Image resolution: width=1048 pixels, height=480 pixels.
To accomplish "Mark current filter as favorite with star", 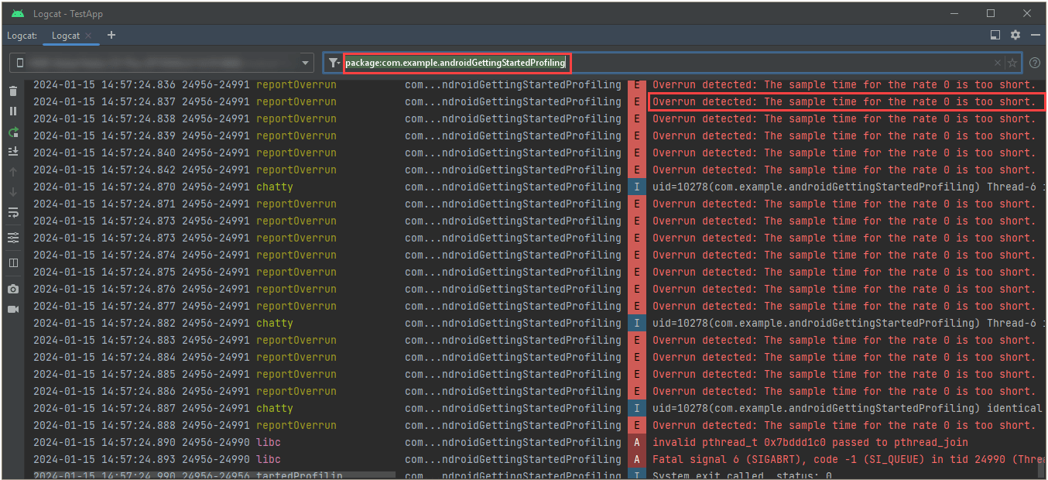I will pyautogui.click(x=1012, y=63).
